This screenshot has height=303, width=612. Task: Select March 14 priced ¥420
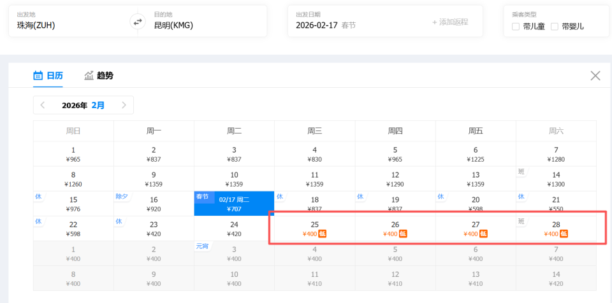[x=556, y=279]
